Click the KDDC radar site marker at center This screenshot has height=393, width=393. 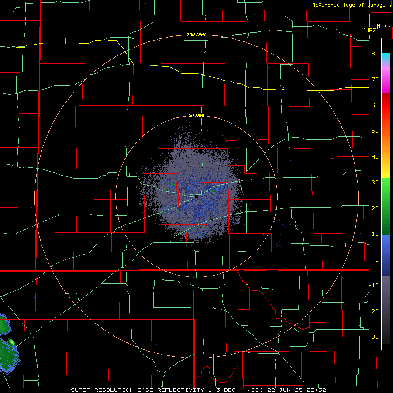pyautogui.click(x=195, y=196)
